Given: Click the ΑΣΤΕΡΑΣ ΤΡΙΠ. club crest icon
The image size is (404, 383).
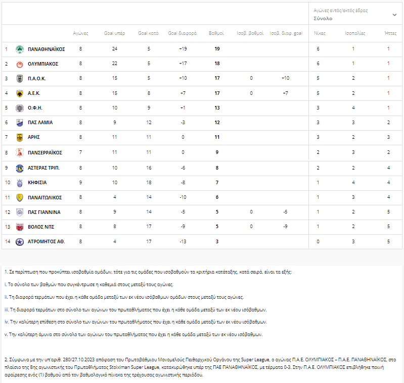Looking at the screenshot, I should click(20, 168).
